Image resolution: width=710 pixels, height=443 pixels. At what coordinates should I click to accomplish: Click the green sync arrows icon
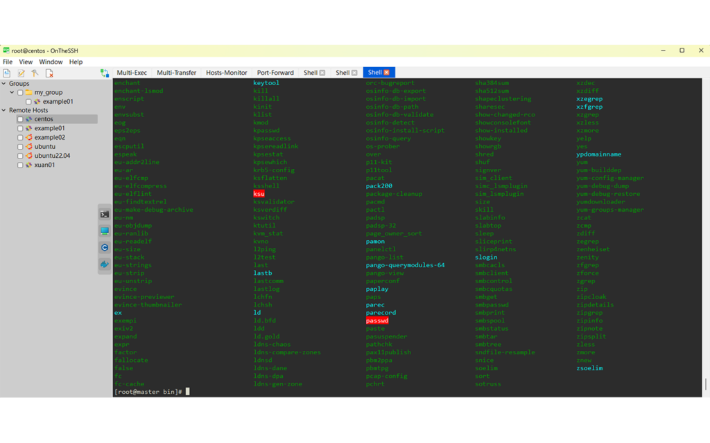pyautogui.click(x=104, y=73)
